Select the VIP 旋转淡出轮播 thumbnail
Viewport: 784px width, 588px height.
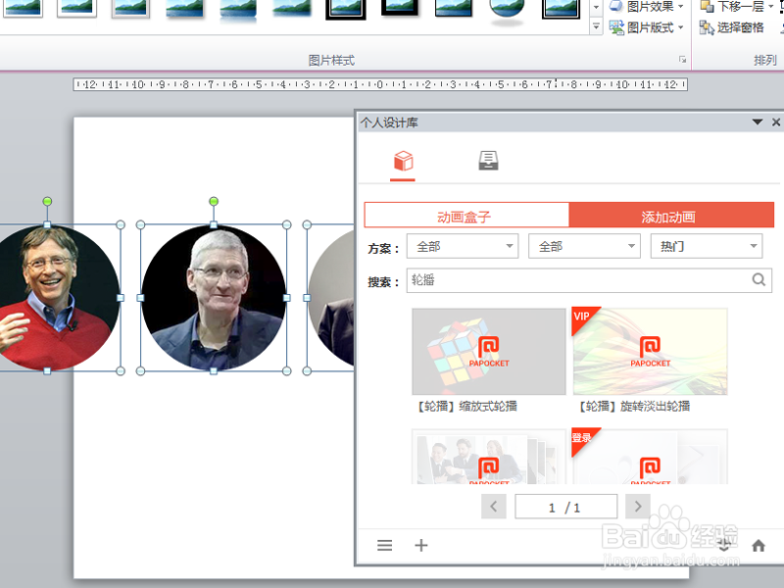(650, 352)
